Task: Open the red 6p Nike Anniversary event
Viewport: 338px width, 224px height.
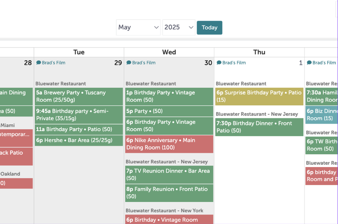Action: (x=169, y=144)
